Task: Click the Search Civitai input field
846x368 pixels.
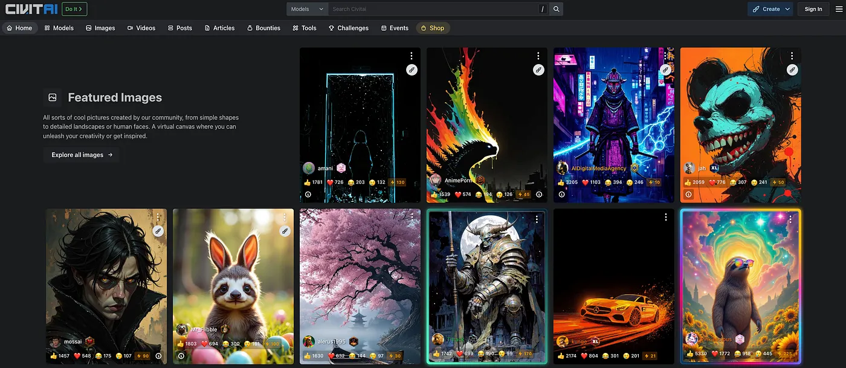Action: 432,9
